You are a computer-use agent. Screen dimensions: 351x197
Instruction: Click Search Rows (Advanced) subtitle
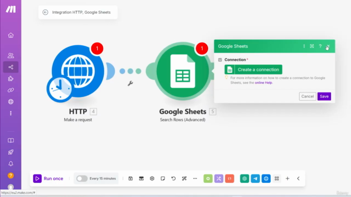point(183,120)
